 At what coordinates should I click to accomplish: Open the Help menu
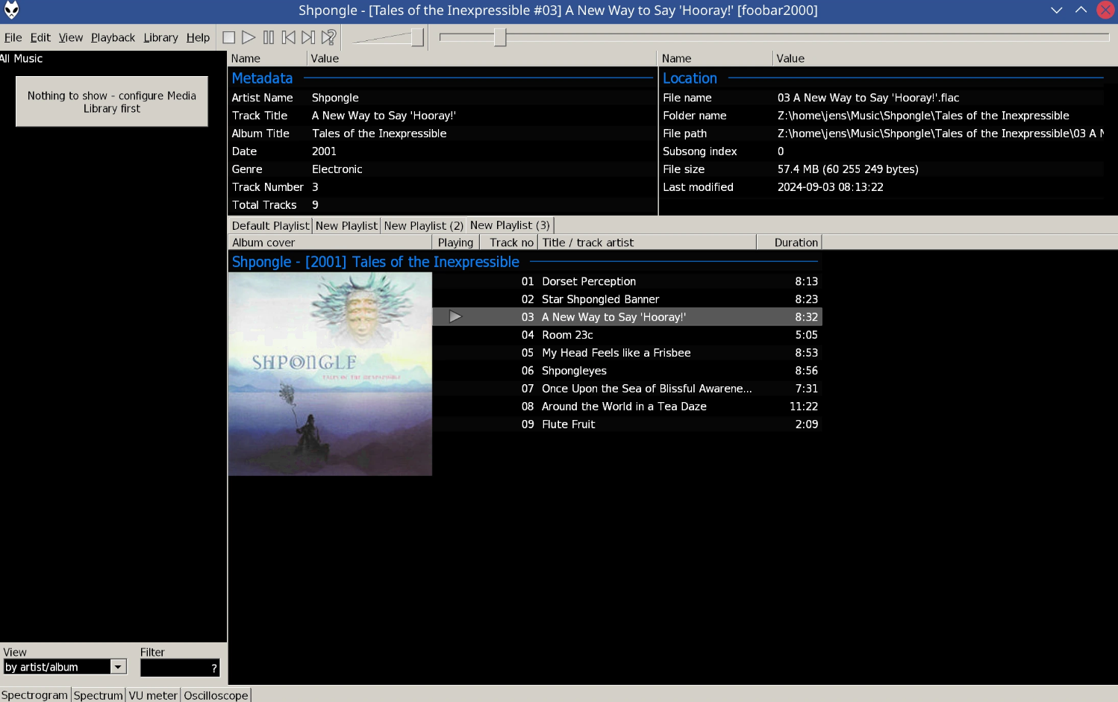click(x=198, y=37)
